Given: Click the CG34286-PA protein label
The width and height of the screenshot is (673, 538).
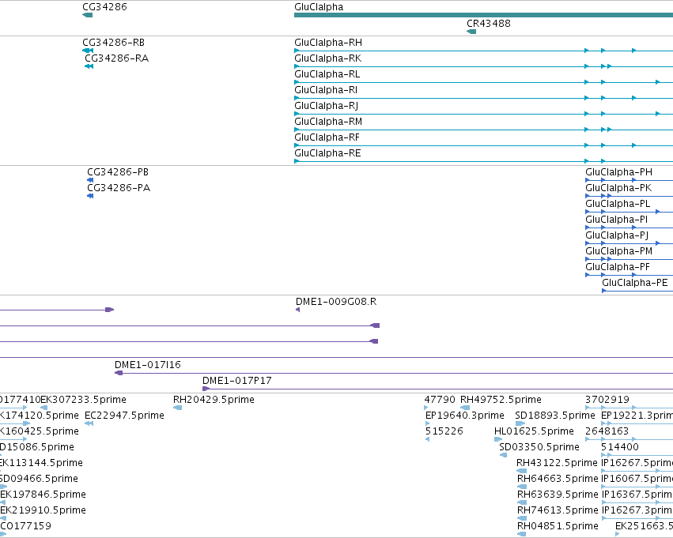Looking at the screenshot, I should point(119,188).
